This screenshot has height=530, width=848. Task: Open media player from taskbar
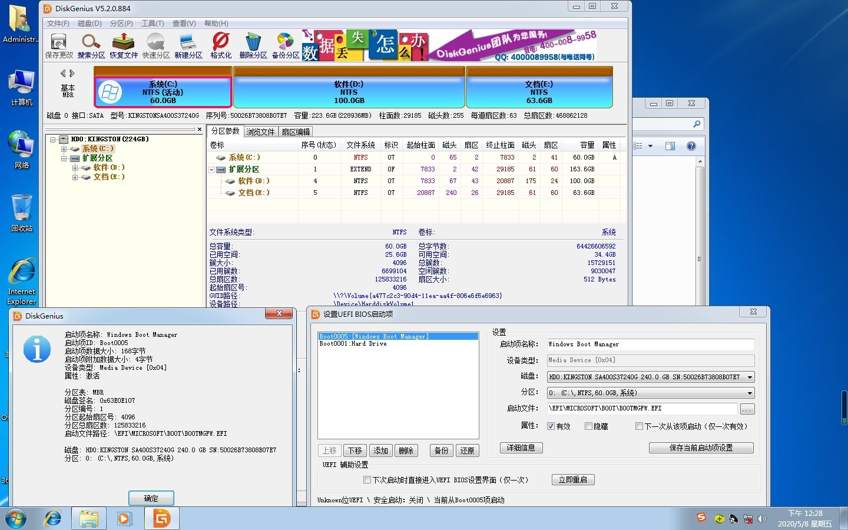tap(124, 519)
